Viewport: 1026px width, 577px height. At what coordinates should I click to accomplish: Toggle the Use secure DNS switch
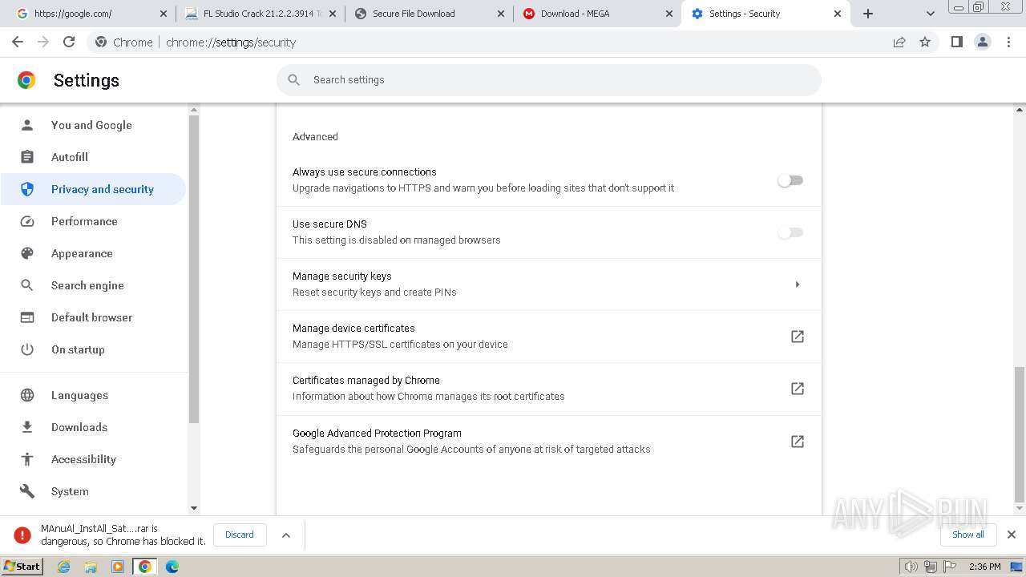(790, 232)
